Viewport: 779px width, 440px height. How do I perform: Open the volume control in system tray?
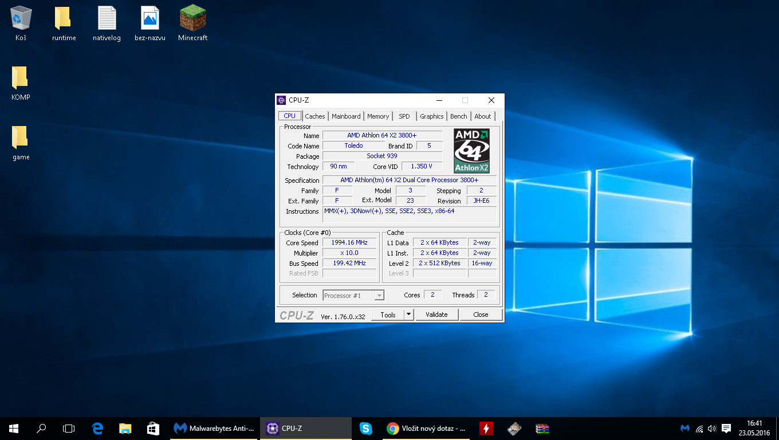click(712, 429)
